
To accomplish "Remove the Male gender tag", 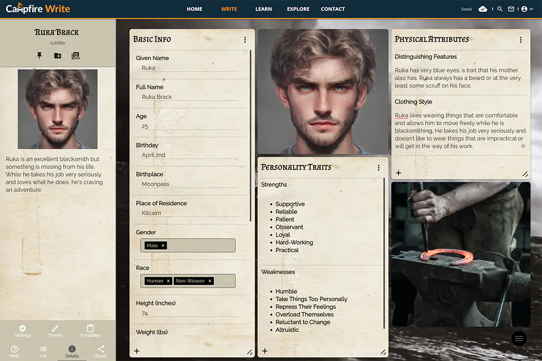I will 163,246.
